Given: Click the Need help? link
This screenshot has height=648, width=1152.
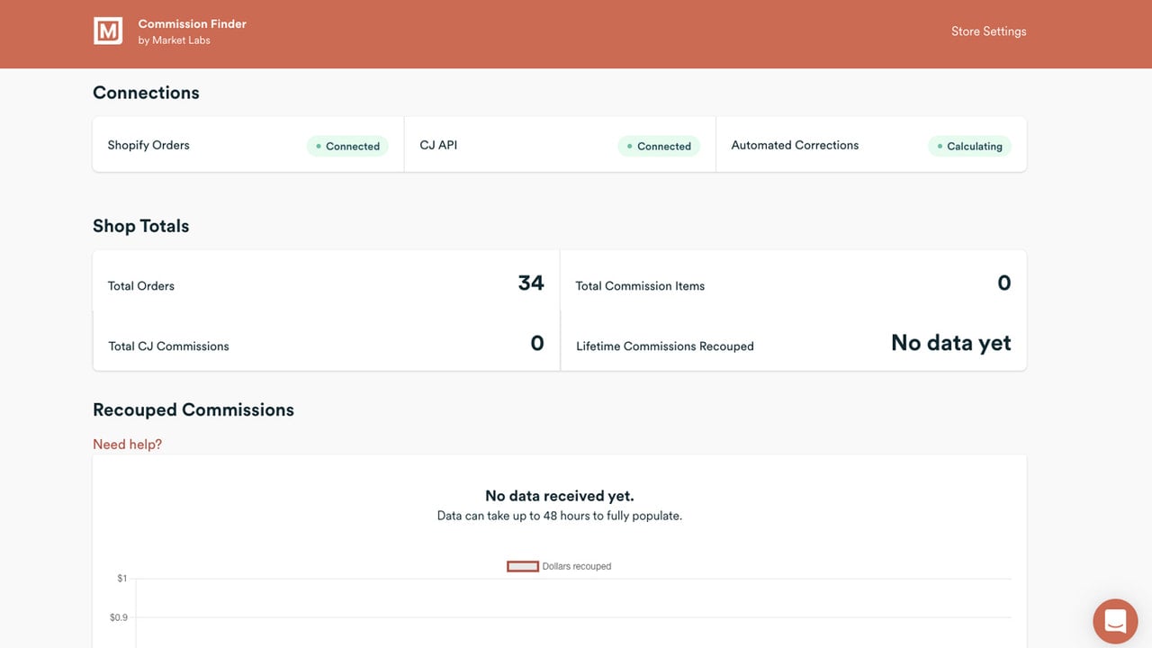Looking at the screenshot, I should point(127,445).
